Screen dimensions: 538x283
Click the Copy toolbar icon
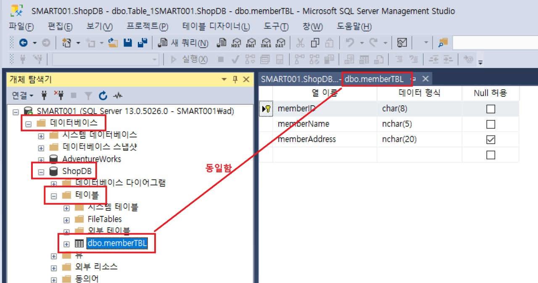[315, 43]
